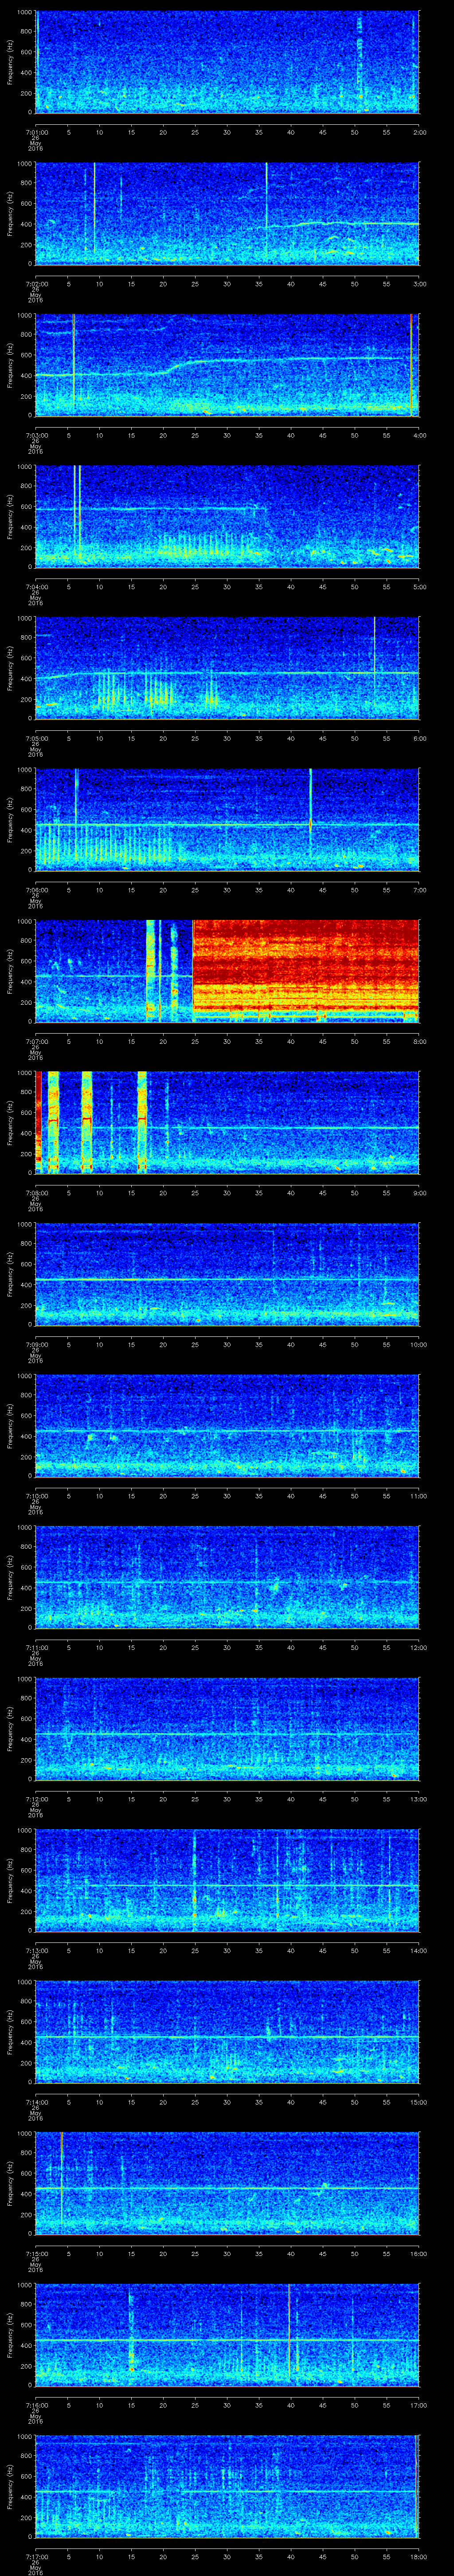
Task: Click the spectrogram panel starting at 7:03:00
Action: point(227,365)
